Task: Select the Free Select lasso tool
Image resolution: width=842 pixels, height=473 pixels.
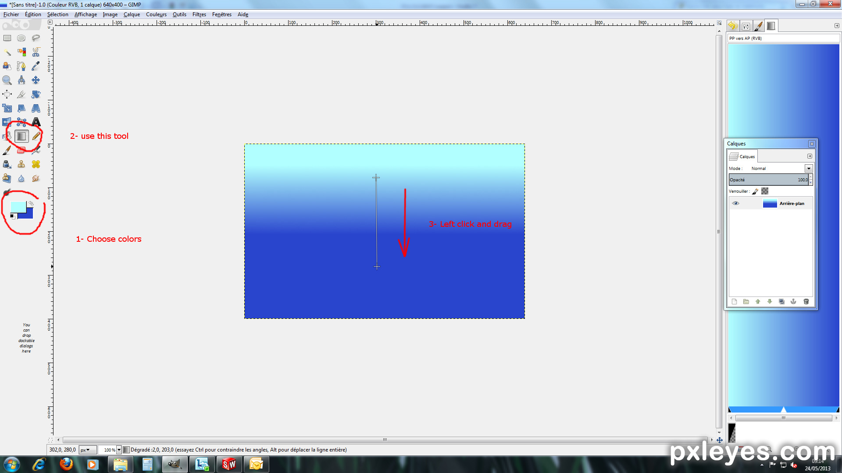Action: tap(36, 38)
